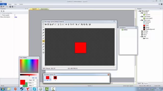The width and height of the screenshot is (163, 91).
Task: Rotate image counter-clockwise
Action: coord(71,25)
